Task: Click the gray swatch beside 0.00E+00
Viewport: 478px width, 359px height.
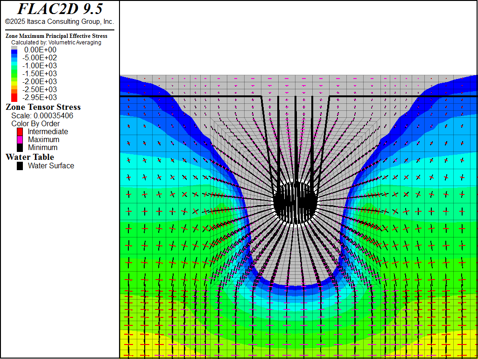Action: pyautogui.click(x=14, y=48)
